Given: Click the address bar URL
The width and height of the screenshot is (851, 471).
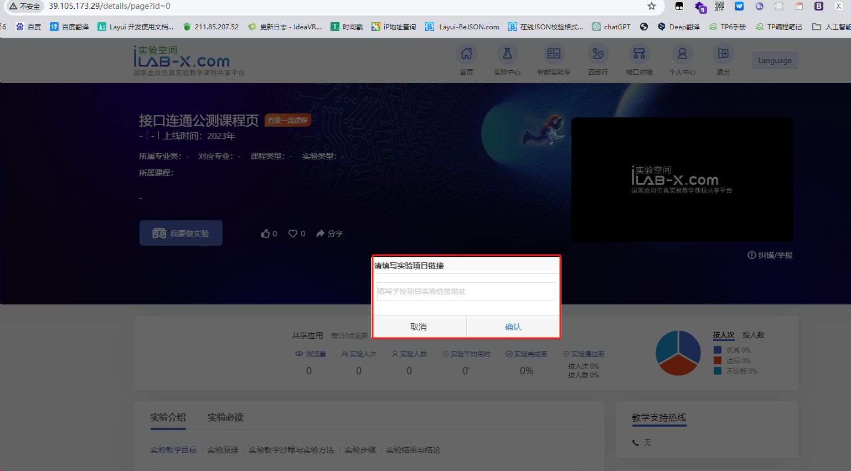Looking at the screenshot, I should tap(110, 6).
